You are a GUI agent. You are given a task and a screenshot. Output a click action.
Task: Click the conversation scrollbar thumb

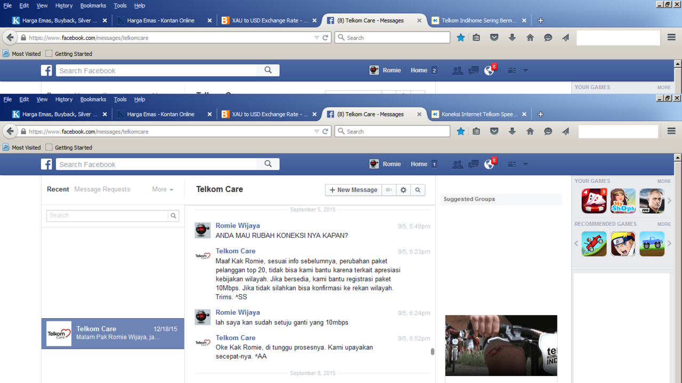tap(432, 352)
